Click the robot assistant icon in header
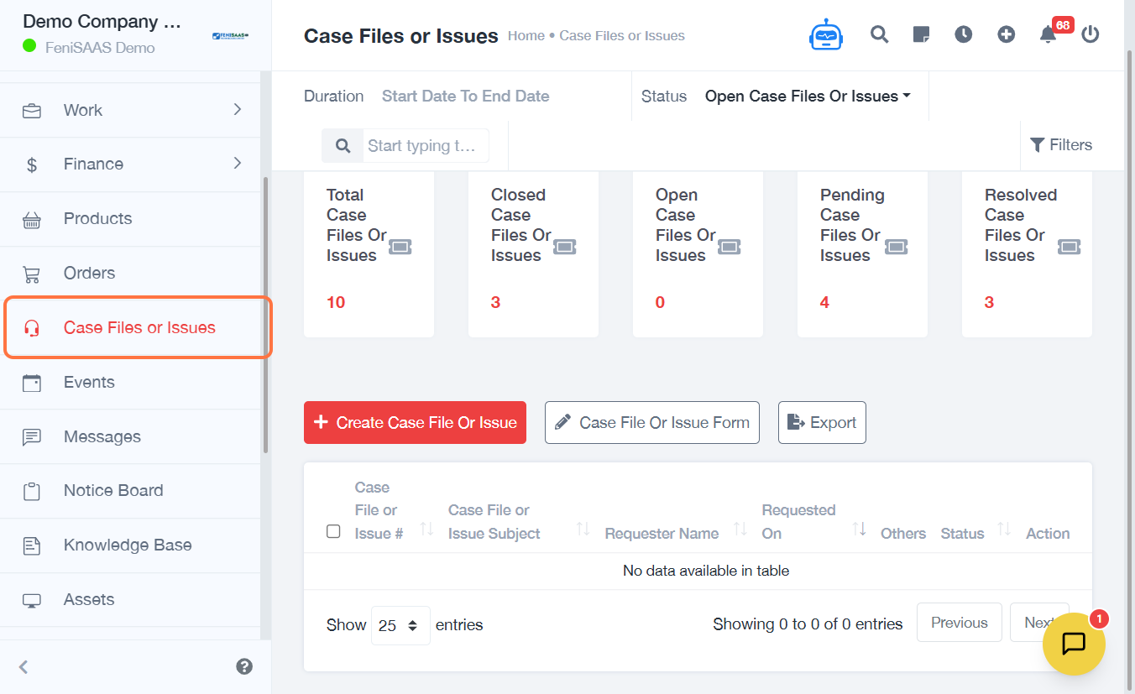This screenshot has width=1135, height=694. [825, 35]
